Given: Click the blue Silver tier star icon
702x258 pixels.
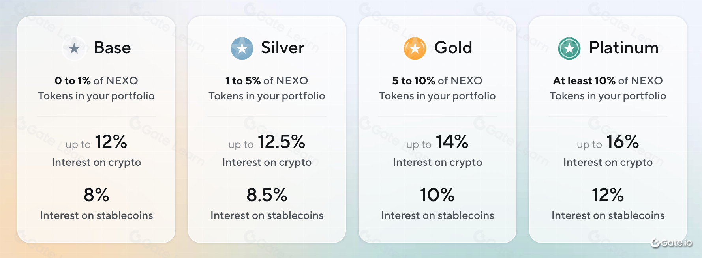Looking at the screenshot, I should [x=242, y=49].
